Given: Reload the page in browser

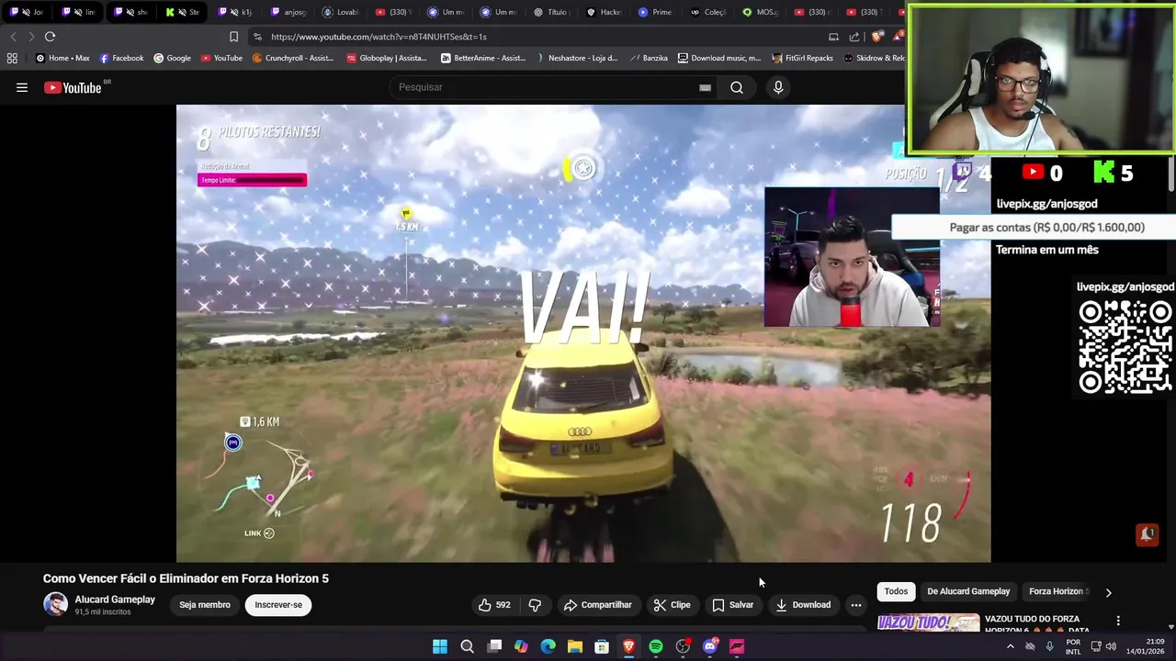Looking at the screenshot, I should pos(50,37).
